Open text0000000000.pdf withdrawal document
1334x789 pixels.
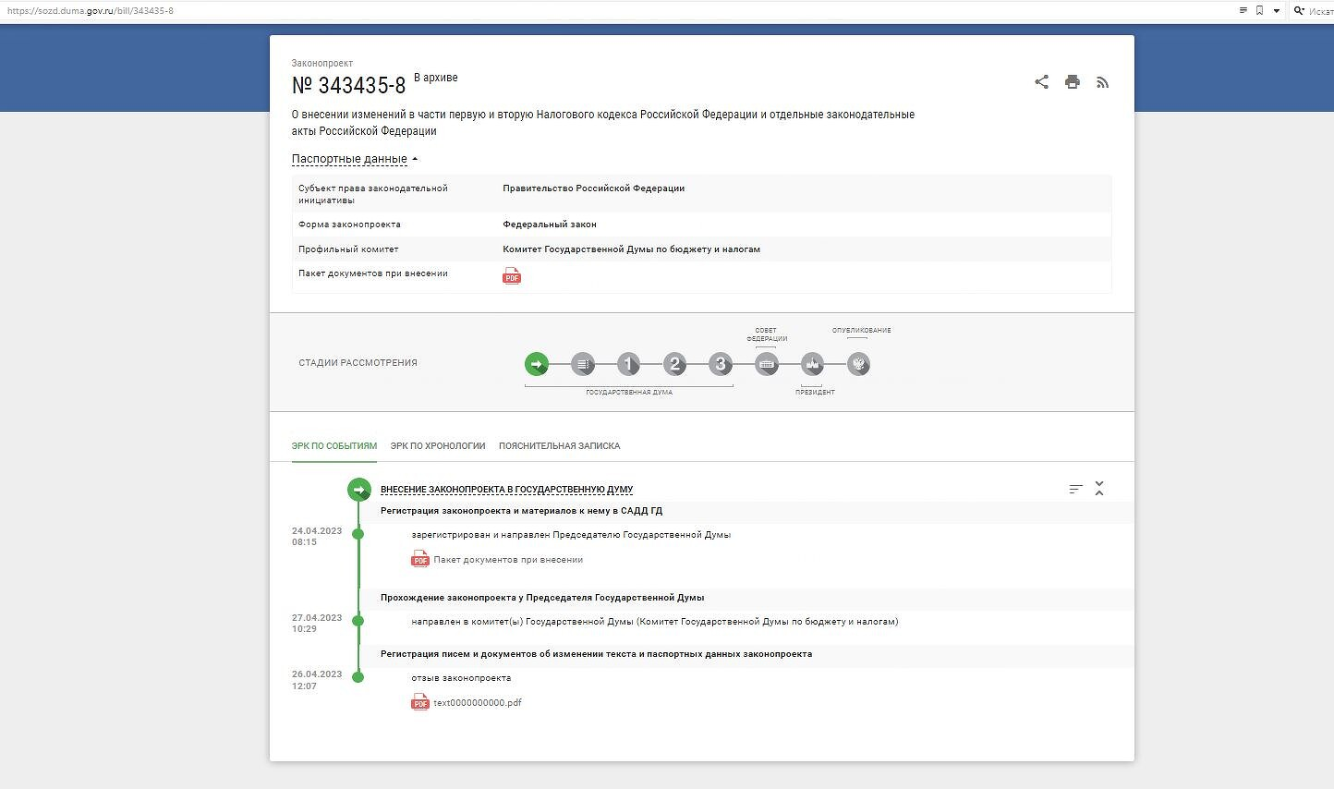point(477,703)
